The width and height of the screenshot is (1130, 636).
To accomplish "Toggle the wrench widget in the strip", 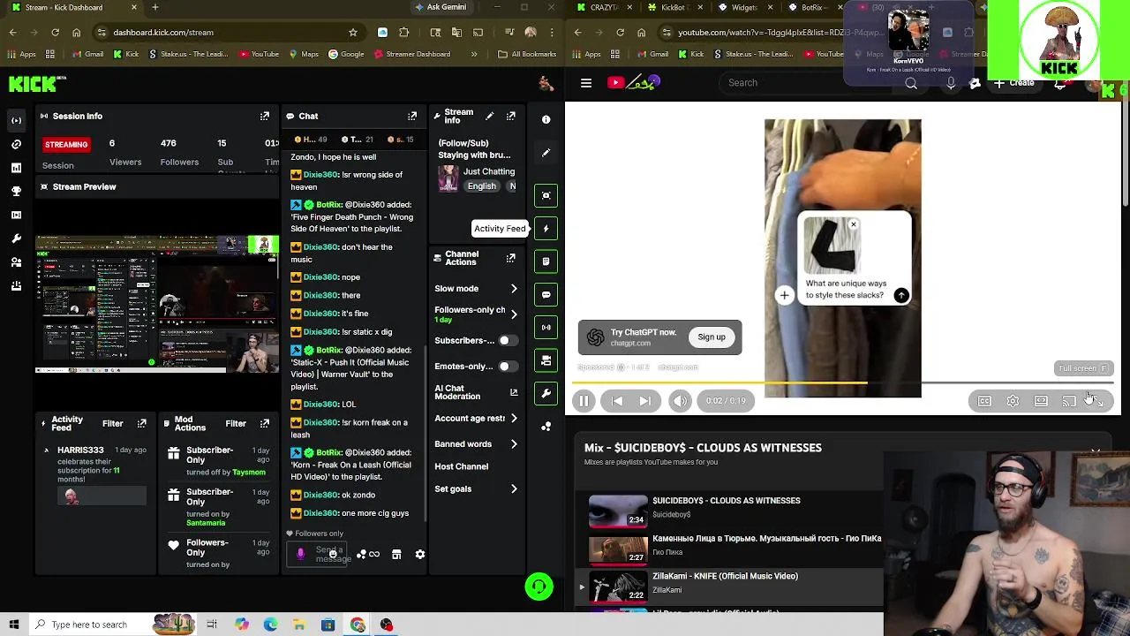I will [546, 393].
